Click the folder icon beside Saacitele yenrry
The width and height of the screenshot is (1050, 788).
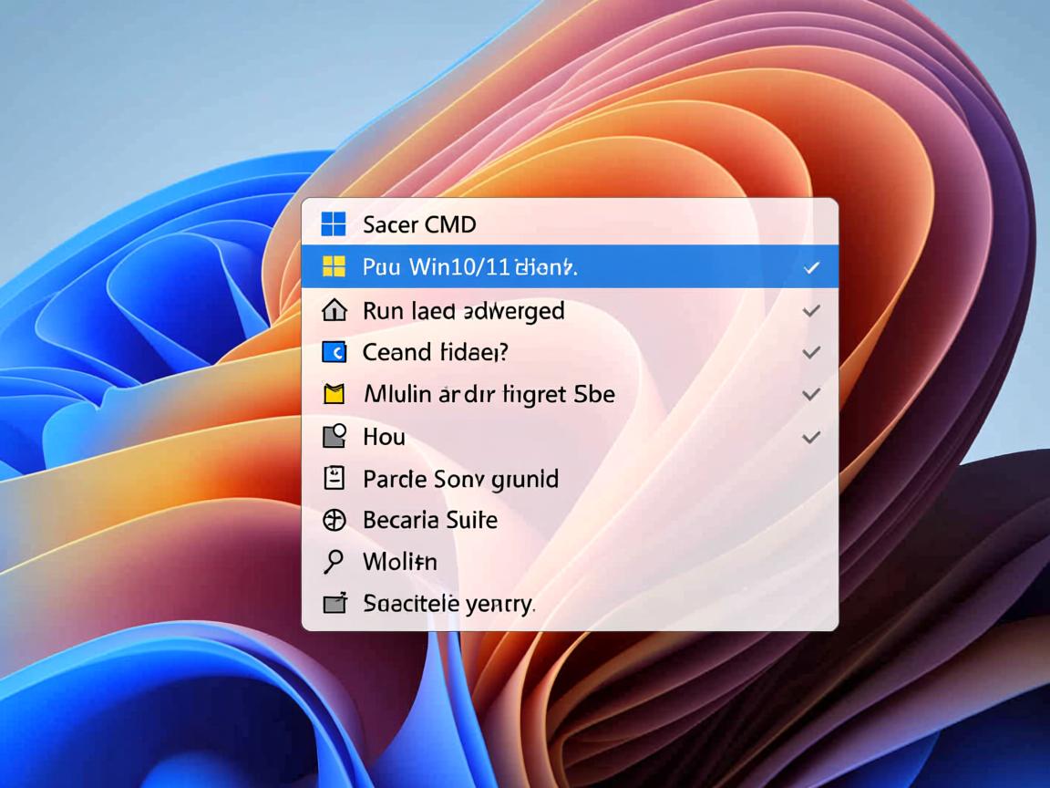click(335, 603)
